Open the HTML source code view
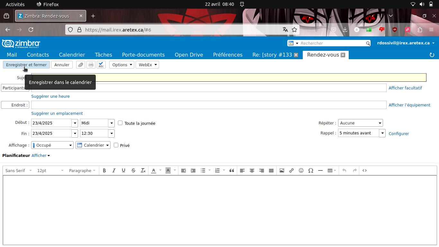 tap(364, 170)
